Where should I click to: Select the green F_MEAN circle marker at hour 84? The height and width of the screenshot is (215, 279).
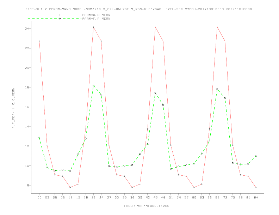click(x=256, y=156)
